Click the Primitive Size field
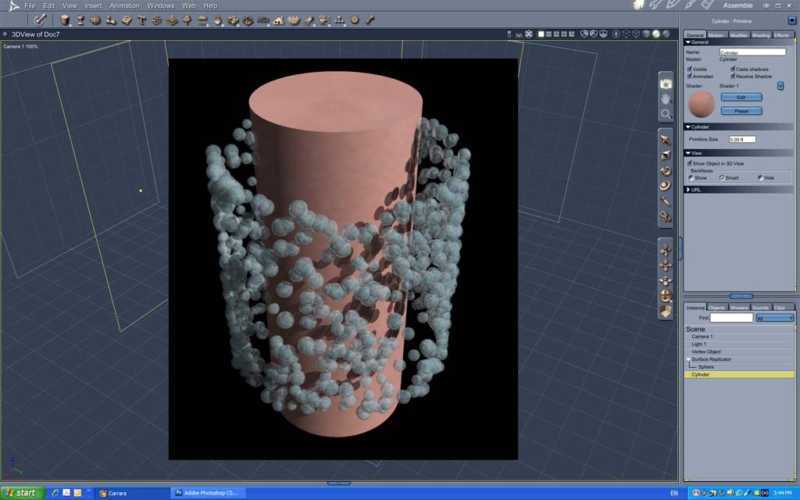Image resolution: width=800 pixels, height=500 pixels. click(x=742, y=139)
